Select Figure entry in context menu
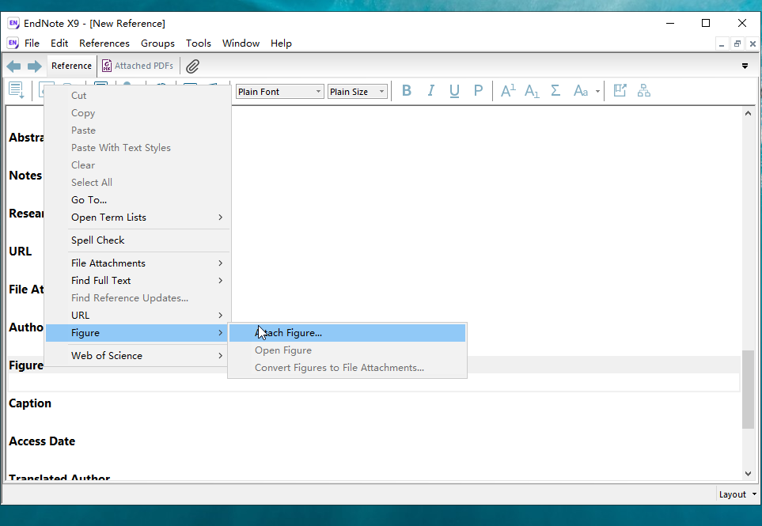 [138, 333]
